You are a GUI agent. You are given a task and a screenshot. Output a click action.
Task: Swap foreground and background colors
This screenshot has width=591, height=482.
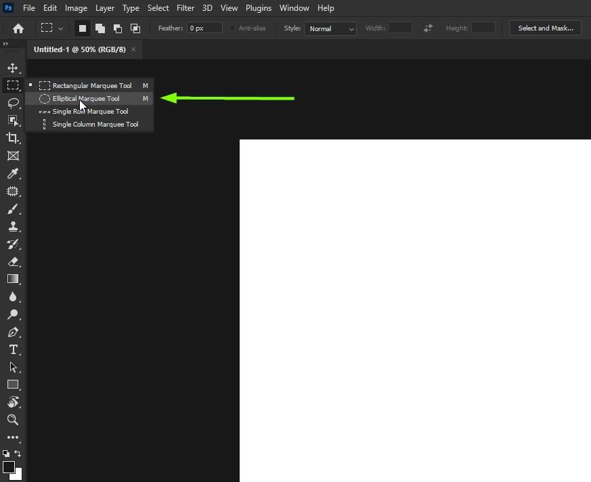pos(18,454)
